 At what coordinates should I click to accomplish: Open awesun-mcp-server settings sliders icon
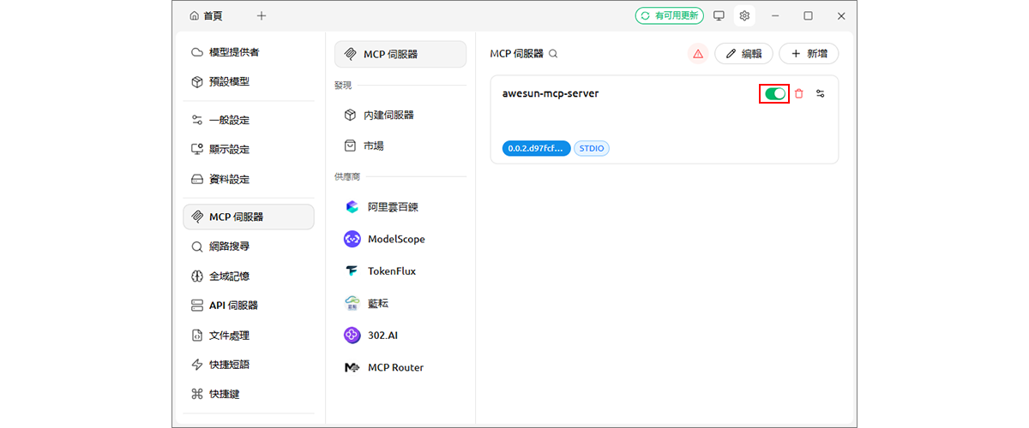point(821,93)
